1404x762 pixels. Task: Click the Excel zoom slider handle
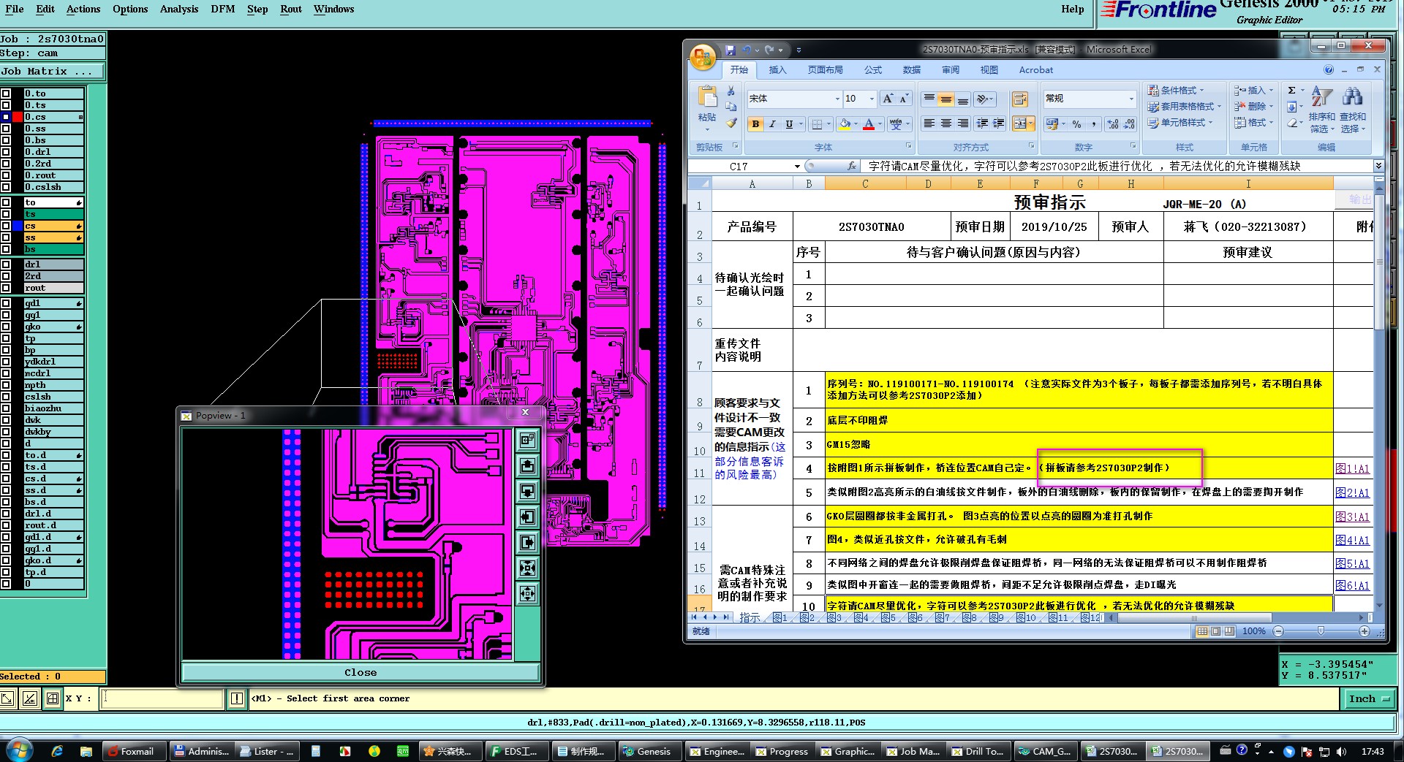click(1321, 631)
